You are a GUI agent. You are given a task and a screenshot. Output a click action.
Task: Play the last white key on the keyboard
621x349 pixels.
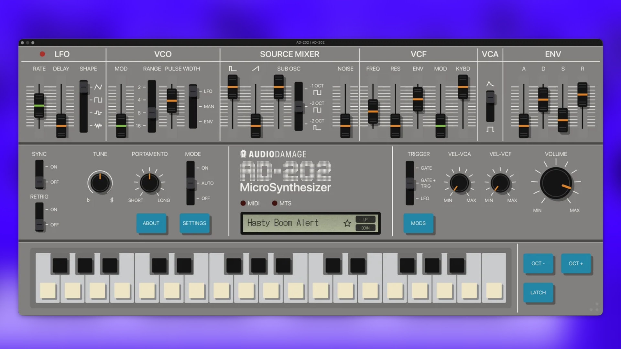click(494, 278)
